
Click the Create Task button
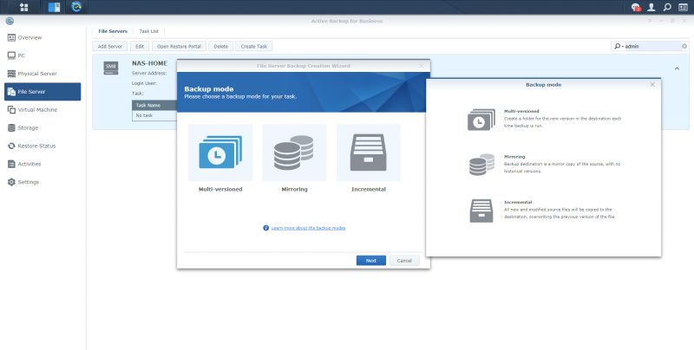[x=254, y=47]
